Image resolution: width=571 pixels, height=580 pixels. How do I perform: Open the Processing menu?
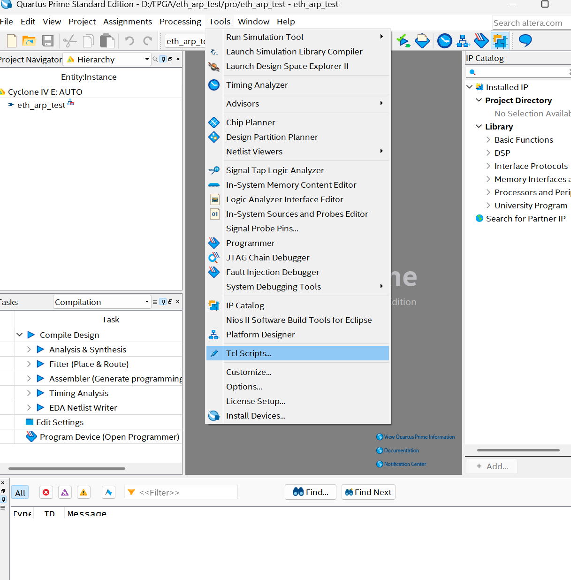[180, 22]
